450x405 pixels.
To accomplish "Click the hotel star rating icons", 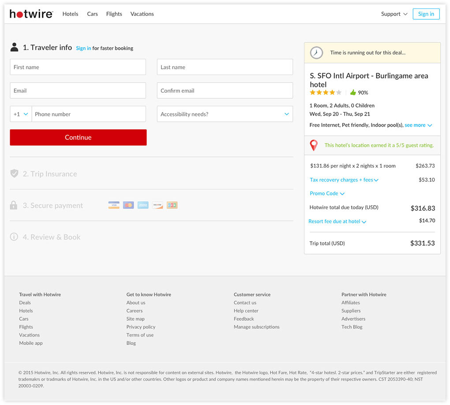I will [x=326, y=92].
